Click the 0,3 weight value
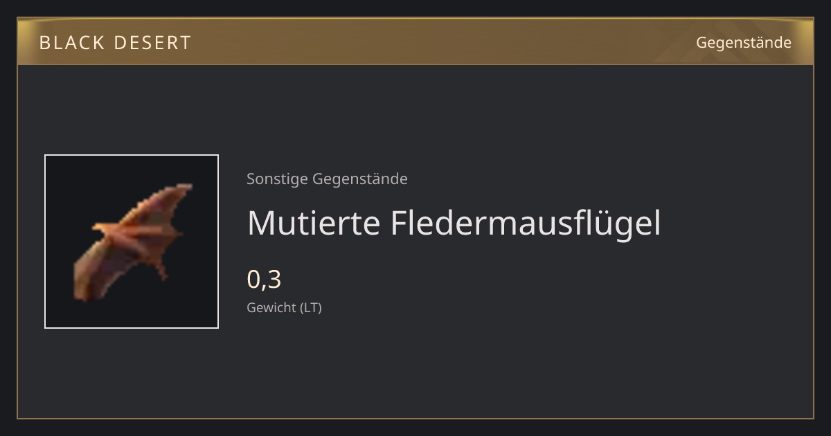The image size is (831, 436). [264, 280]
